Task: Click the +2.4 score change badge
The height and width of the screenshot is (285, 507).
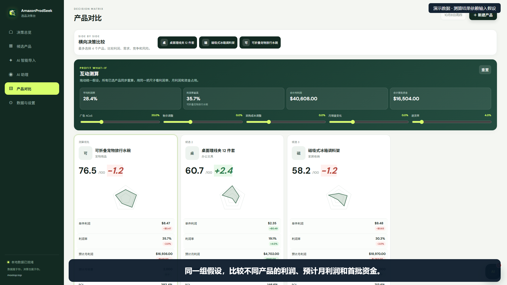Action: [x=223, y=170]
